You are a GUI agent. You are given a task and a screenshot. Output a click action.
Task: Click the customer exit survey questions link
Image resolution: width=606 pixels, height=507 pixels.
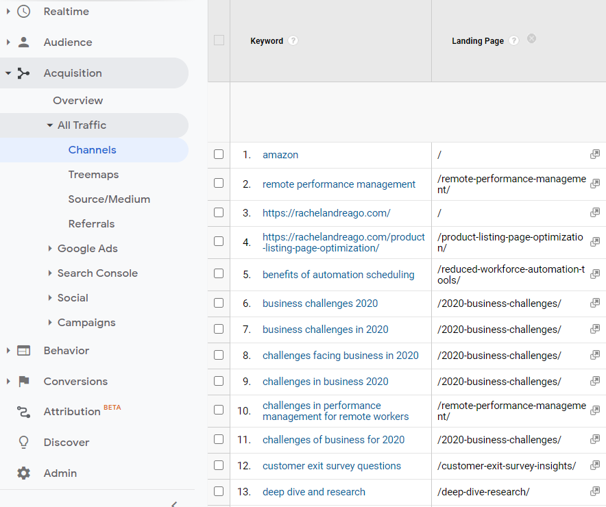[x=332, y=466]
